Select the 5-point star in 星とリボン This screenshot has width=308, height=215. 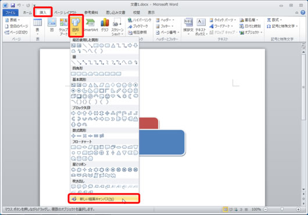[x=90, y=170]
